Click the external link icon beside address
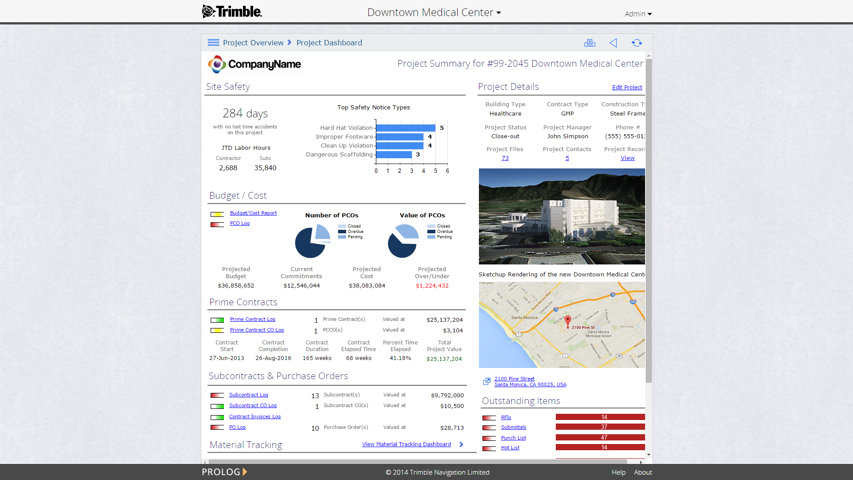The height and width of the screenshot is (480, 853). [x=487, y=381]
